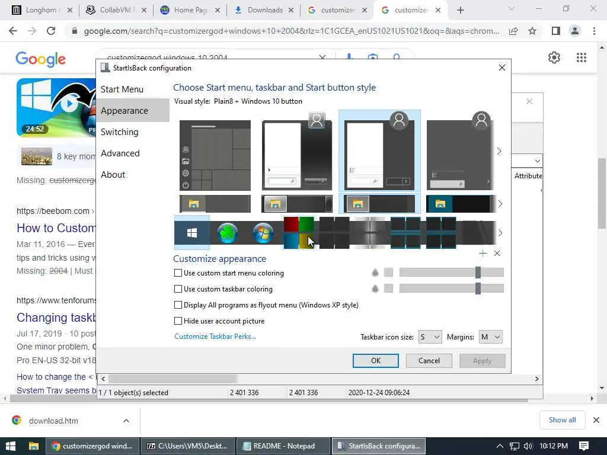
Task: Expand the Chrome download.htm item menu
Action: tap(126, 421)
